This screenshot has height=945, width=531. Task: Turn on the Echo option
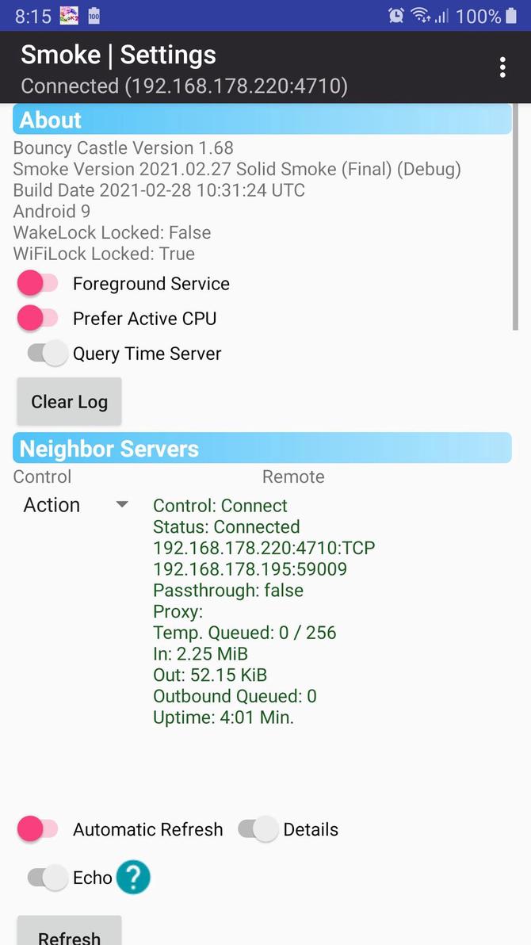click(x=46, y=878)
